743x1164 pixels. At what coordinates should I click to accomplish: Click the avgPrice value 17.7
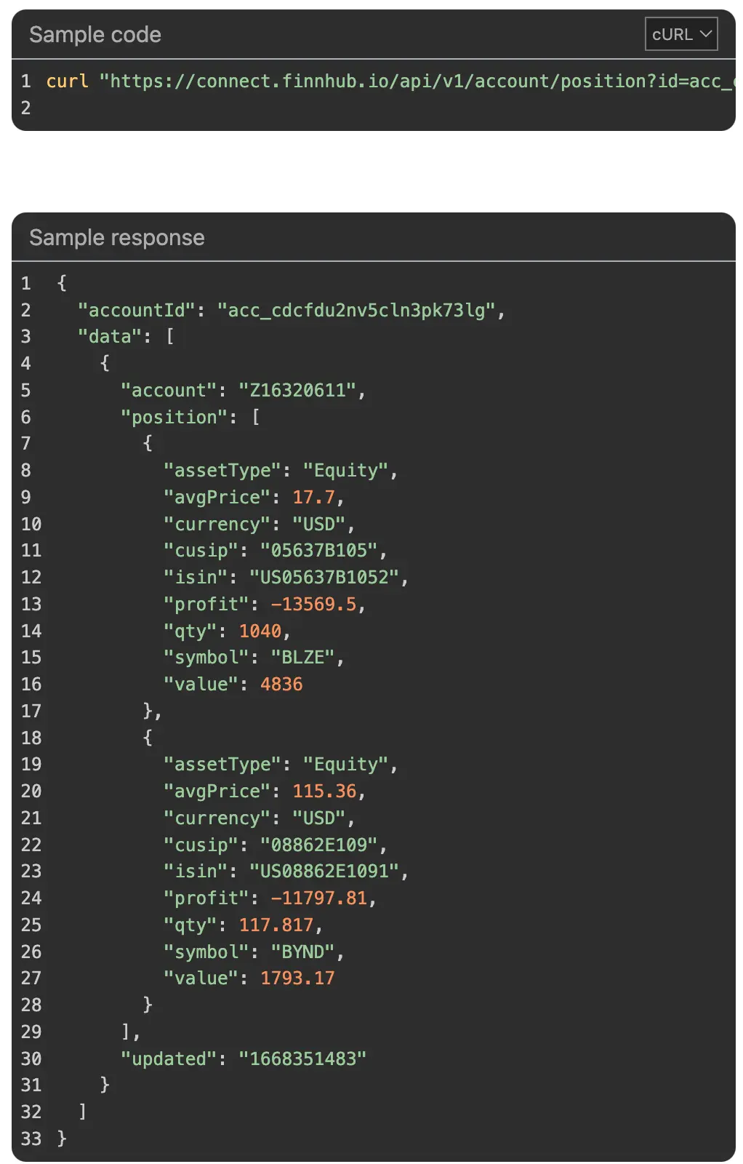313,498
